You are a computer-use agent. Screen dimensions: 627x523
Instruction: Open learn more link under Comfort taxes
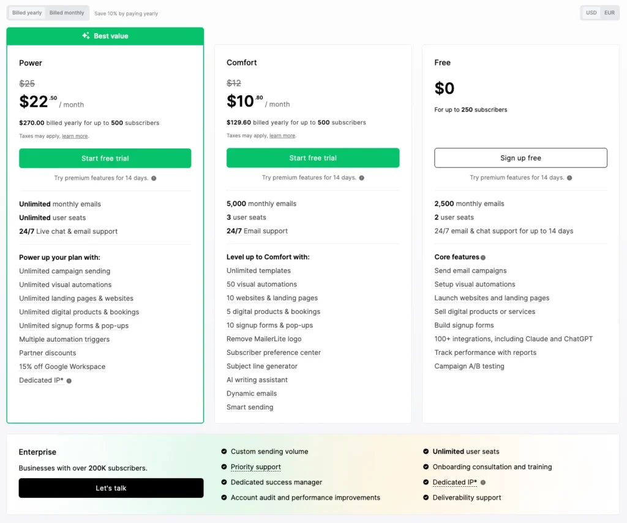282,136
